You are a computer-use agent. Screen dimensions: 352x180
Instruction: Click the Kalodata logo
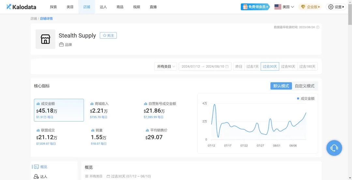point(21,7)
